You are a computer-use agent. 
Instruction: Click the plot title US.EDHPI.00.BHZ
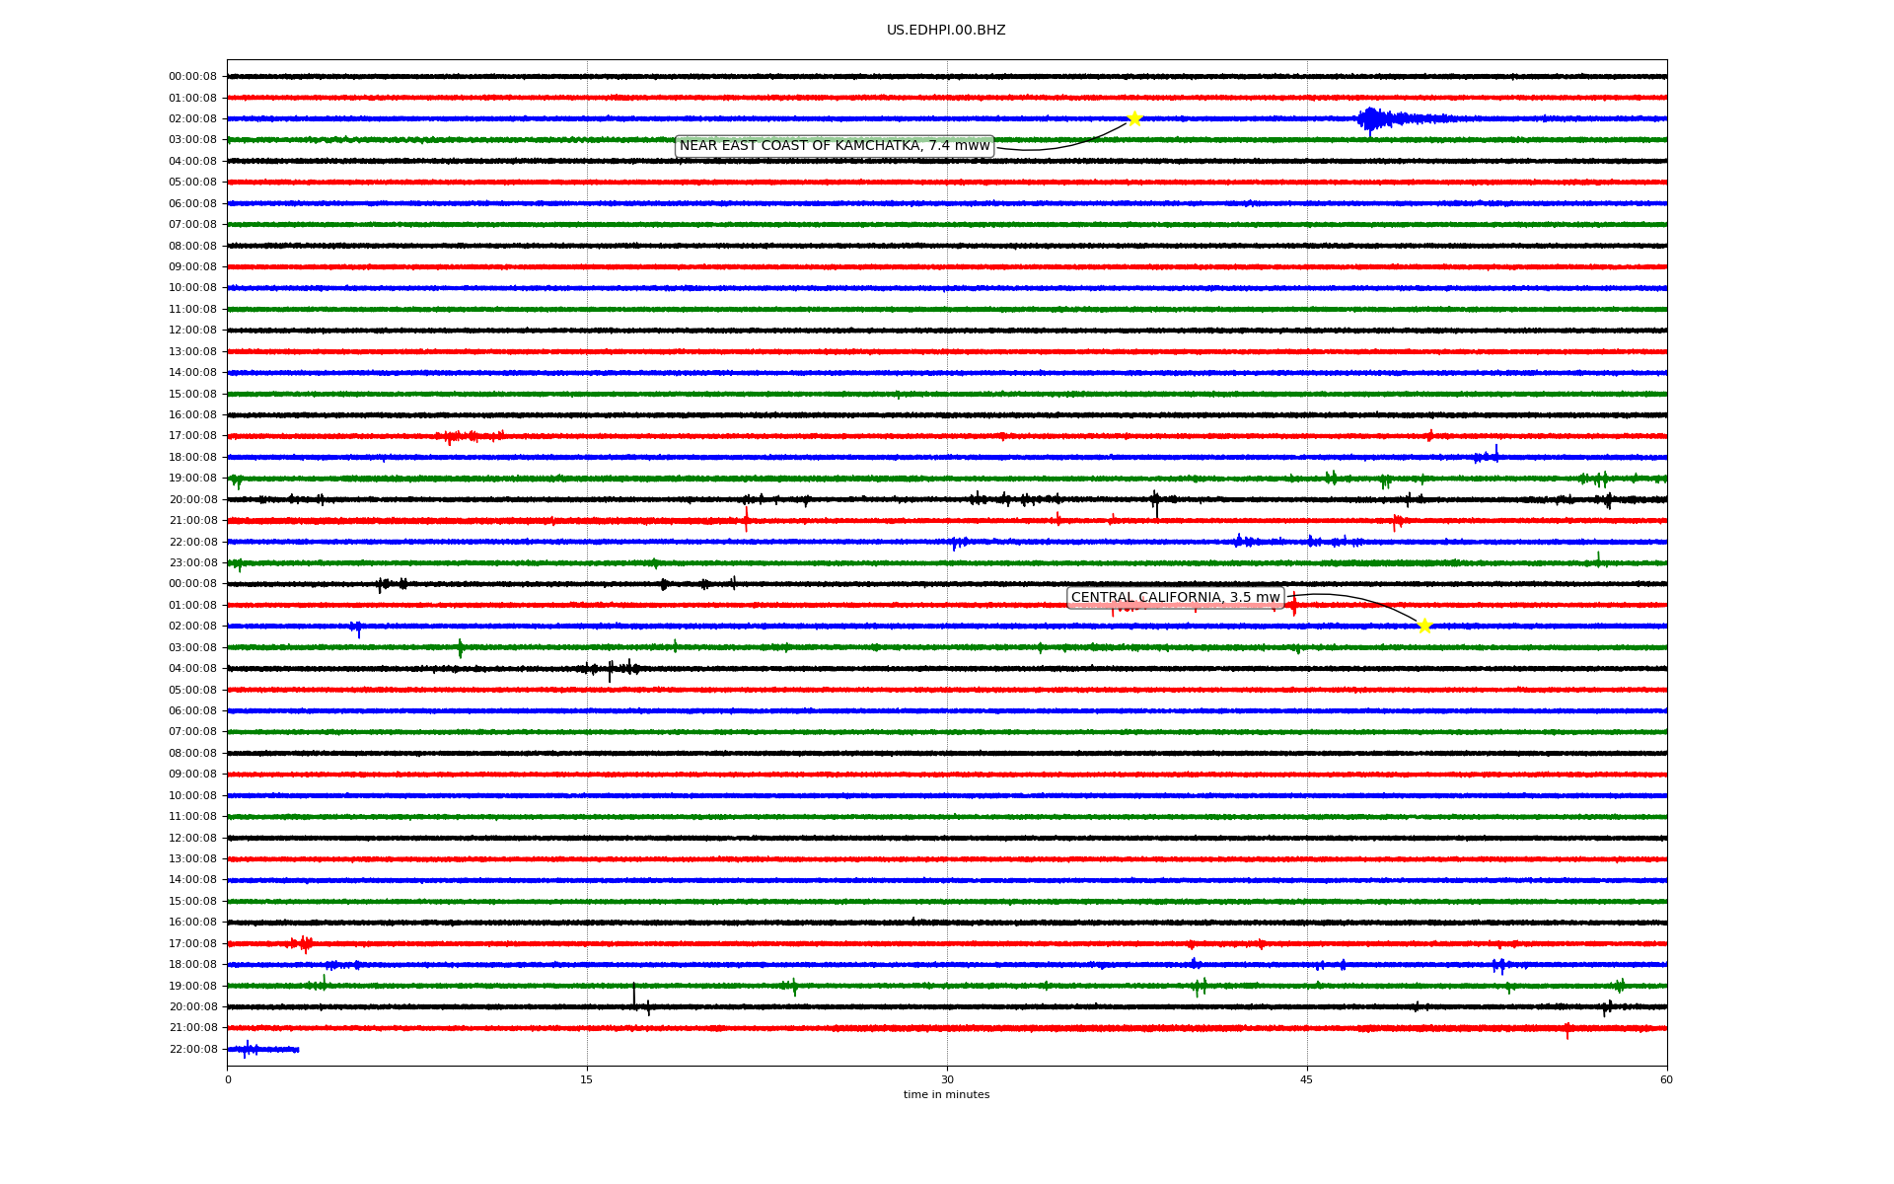pos(945,31)
